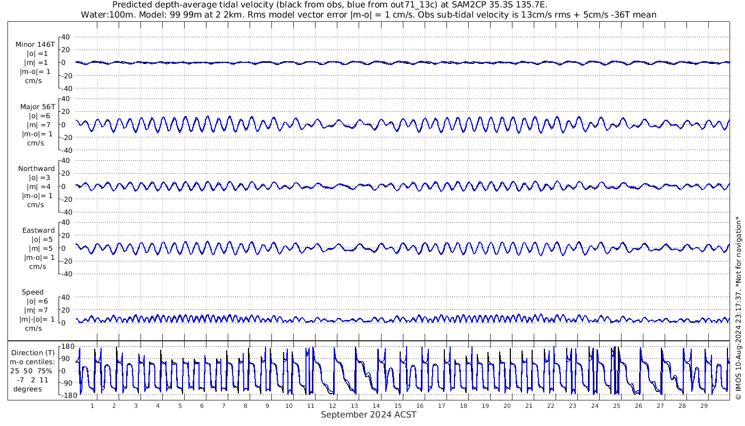
Task: Select '|o| =1' in the Minor panel
Action: (38, 54)
